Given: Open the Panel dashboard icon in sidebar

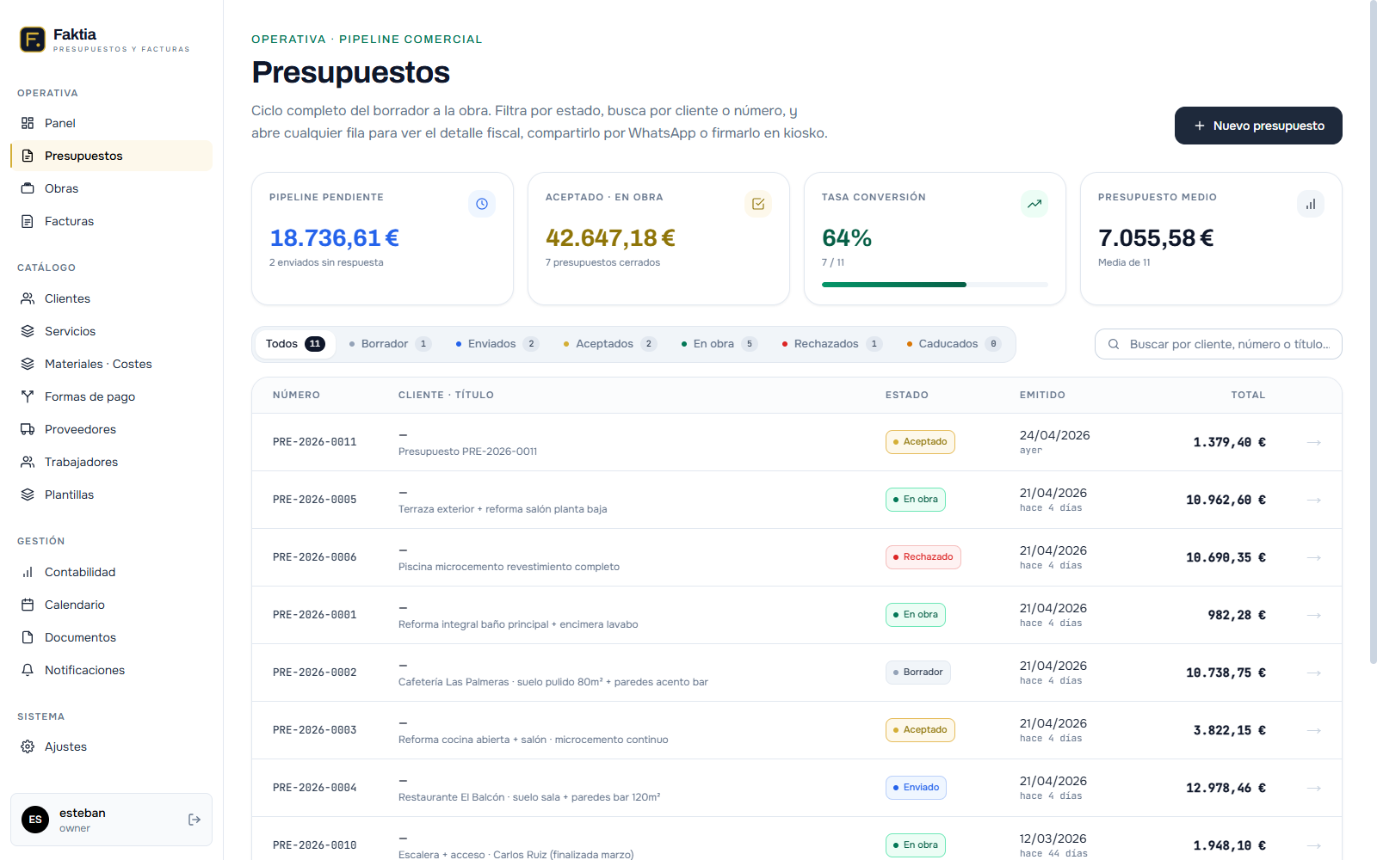Looking at the screenshot, I should 28,123.
